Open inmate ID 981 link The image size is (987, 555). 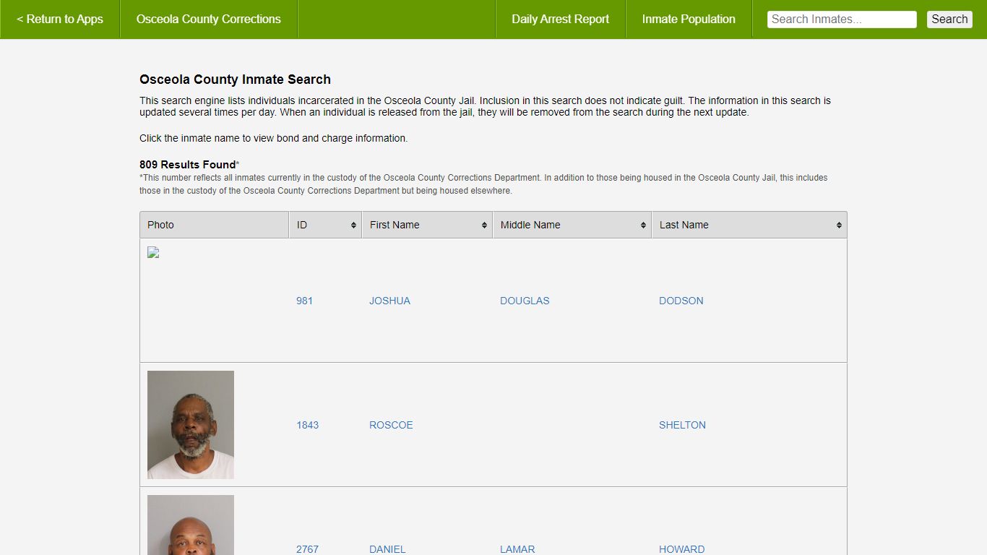point(304,301)
